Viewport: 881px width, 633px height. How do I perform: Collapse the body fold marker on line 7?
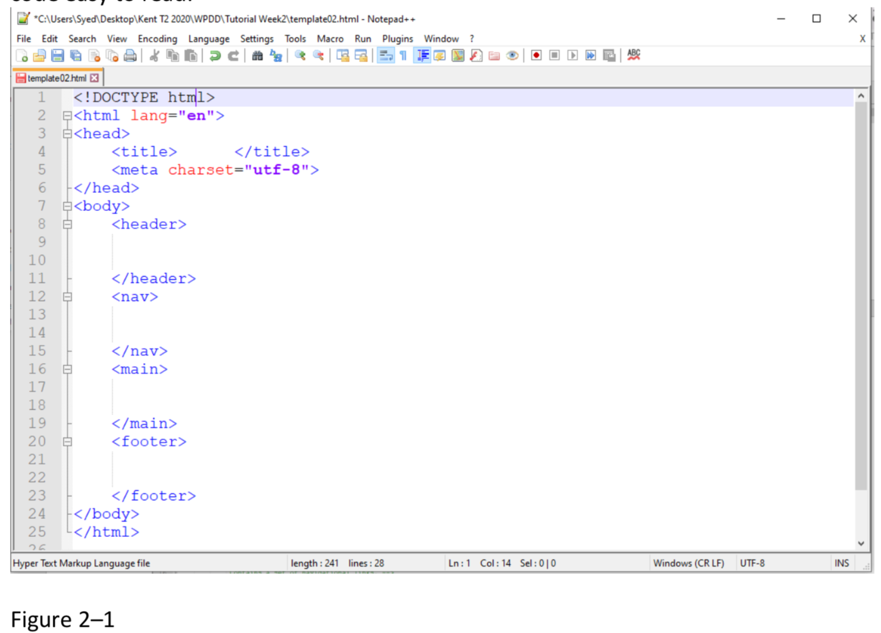click(x=67, y=206)
